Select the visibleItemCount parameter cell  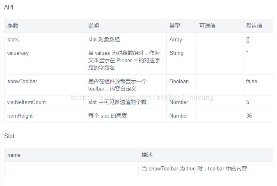27,102
